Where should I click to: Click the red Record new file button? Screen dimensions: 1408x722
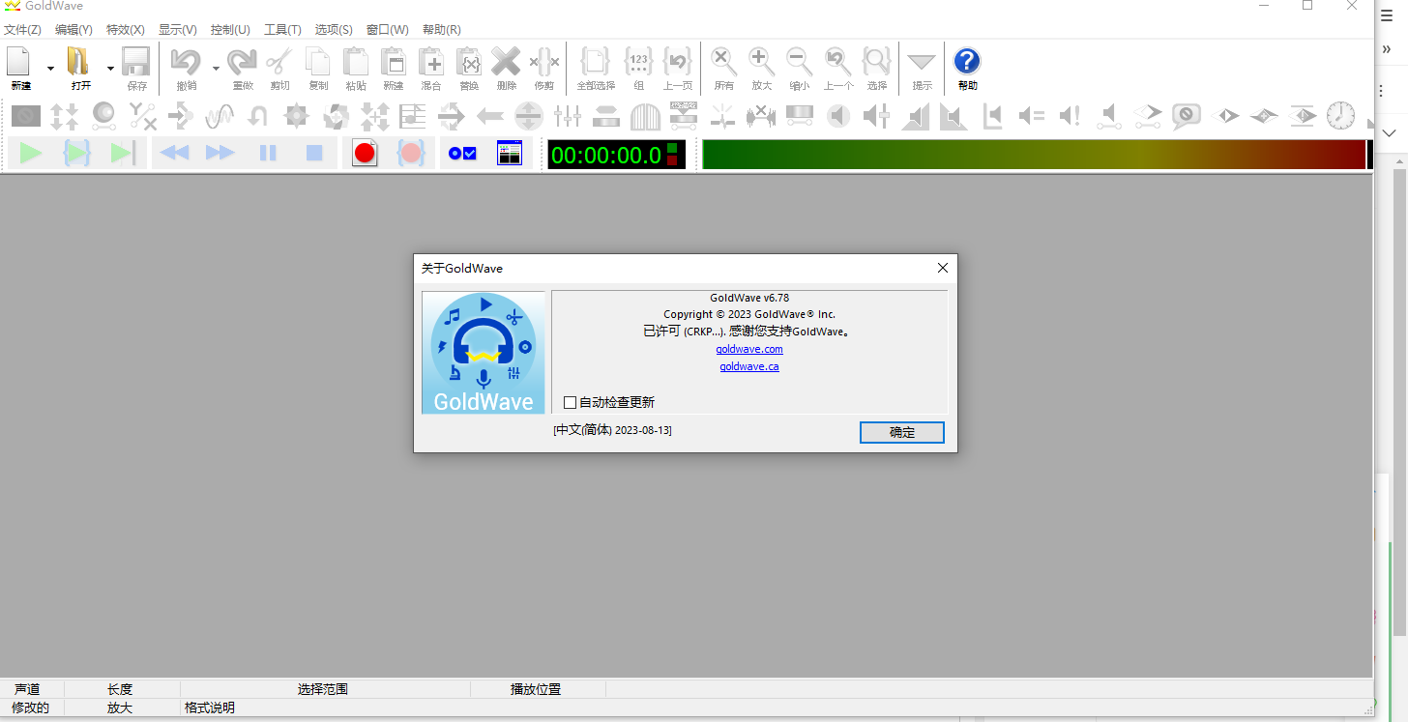pos(365,153)
